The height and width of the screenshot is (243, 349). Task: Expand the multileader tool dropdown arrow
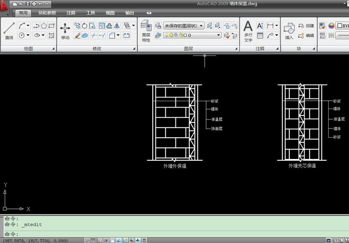coord(277,35)
